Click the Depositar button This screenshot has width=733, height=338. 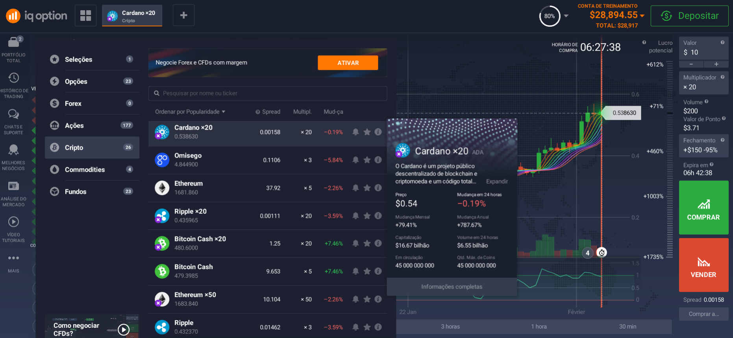coord(690,16)
